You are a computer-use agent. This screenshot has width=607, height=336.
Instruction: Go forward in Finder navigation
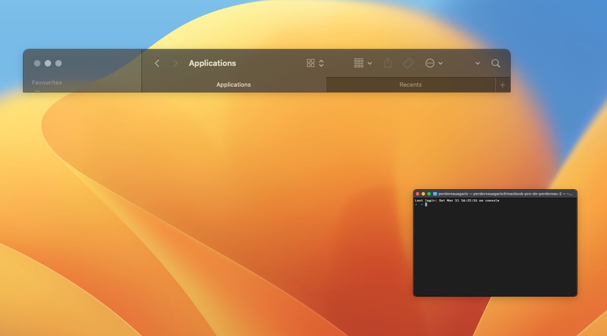(175, 63)
